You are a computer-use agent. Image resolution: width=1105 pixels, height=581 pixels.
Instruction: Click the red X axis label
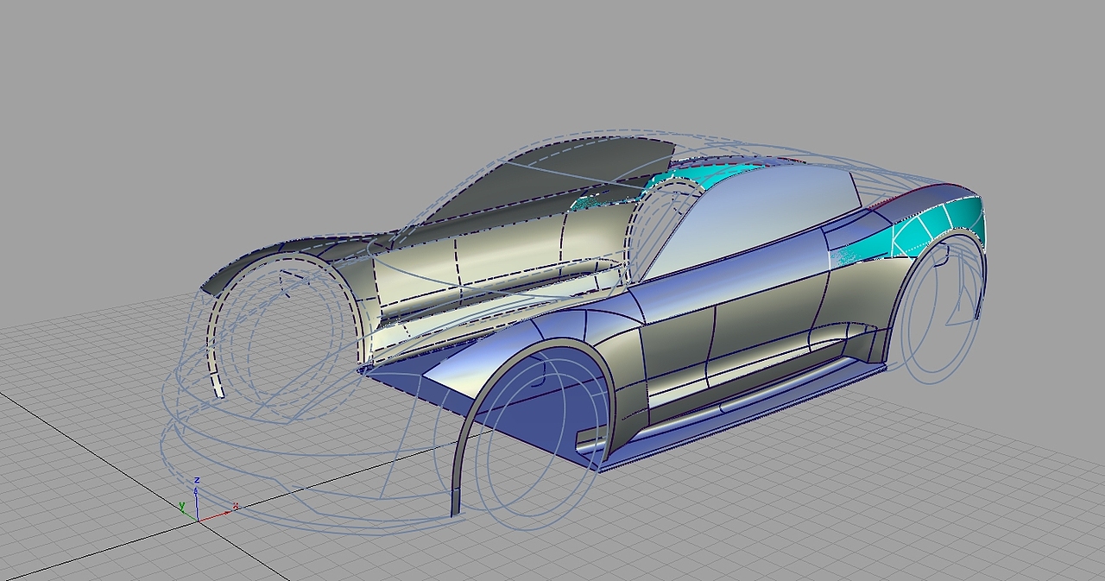click(236, 506)
